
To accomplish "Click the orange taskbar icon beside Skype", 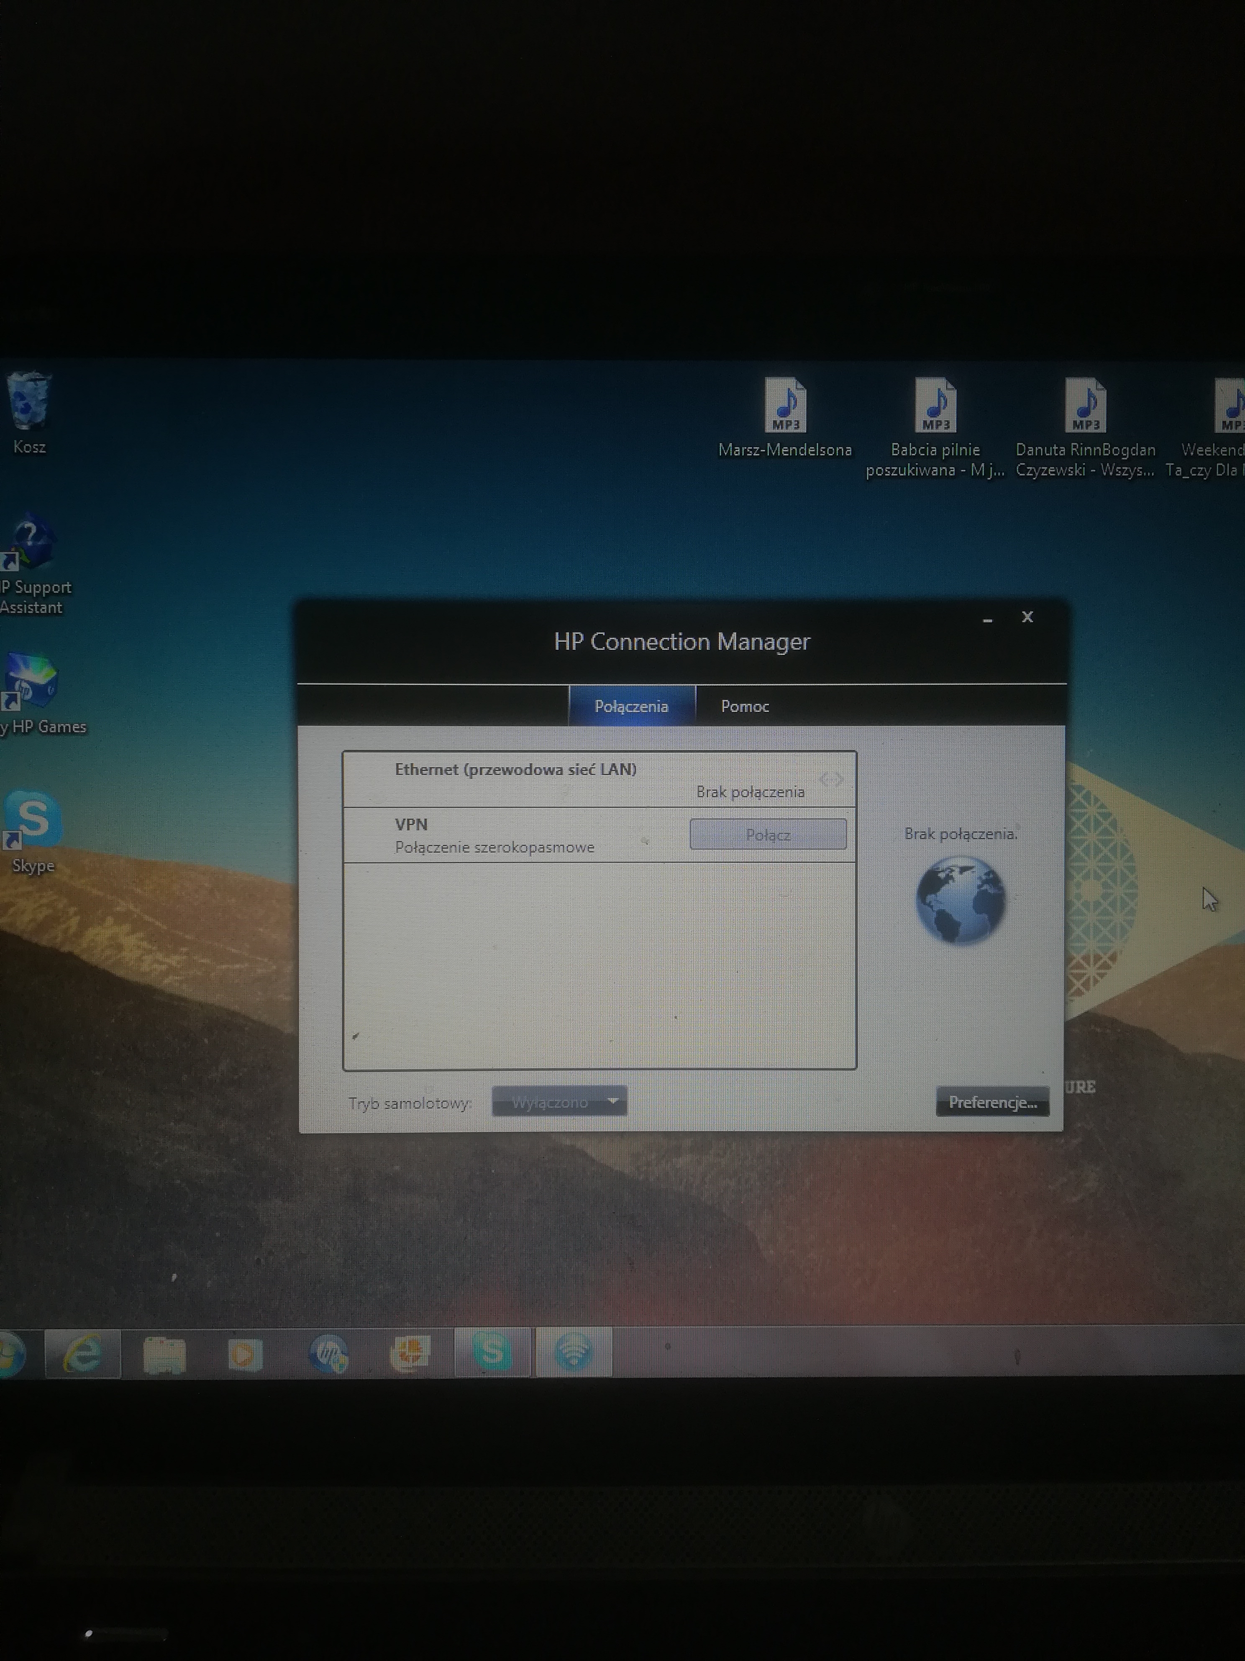I will tap(410, 1354).
